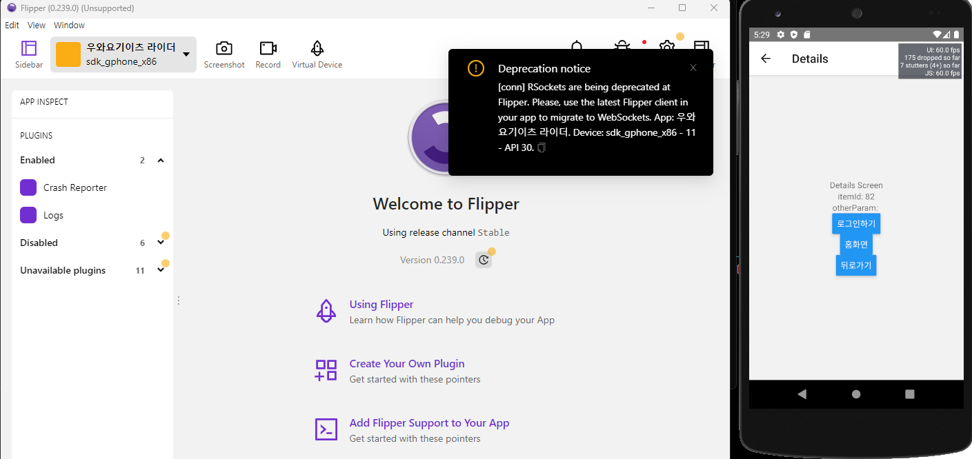
Task: Tap the FPS performance overlay in the emulator
Action: tap(931, 61)
